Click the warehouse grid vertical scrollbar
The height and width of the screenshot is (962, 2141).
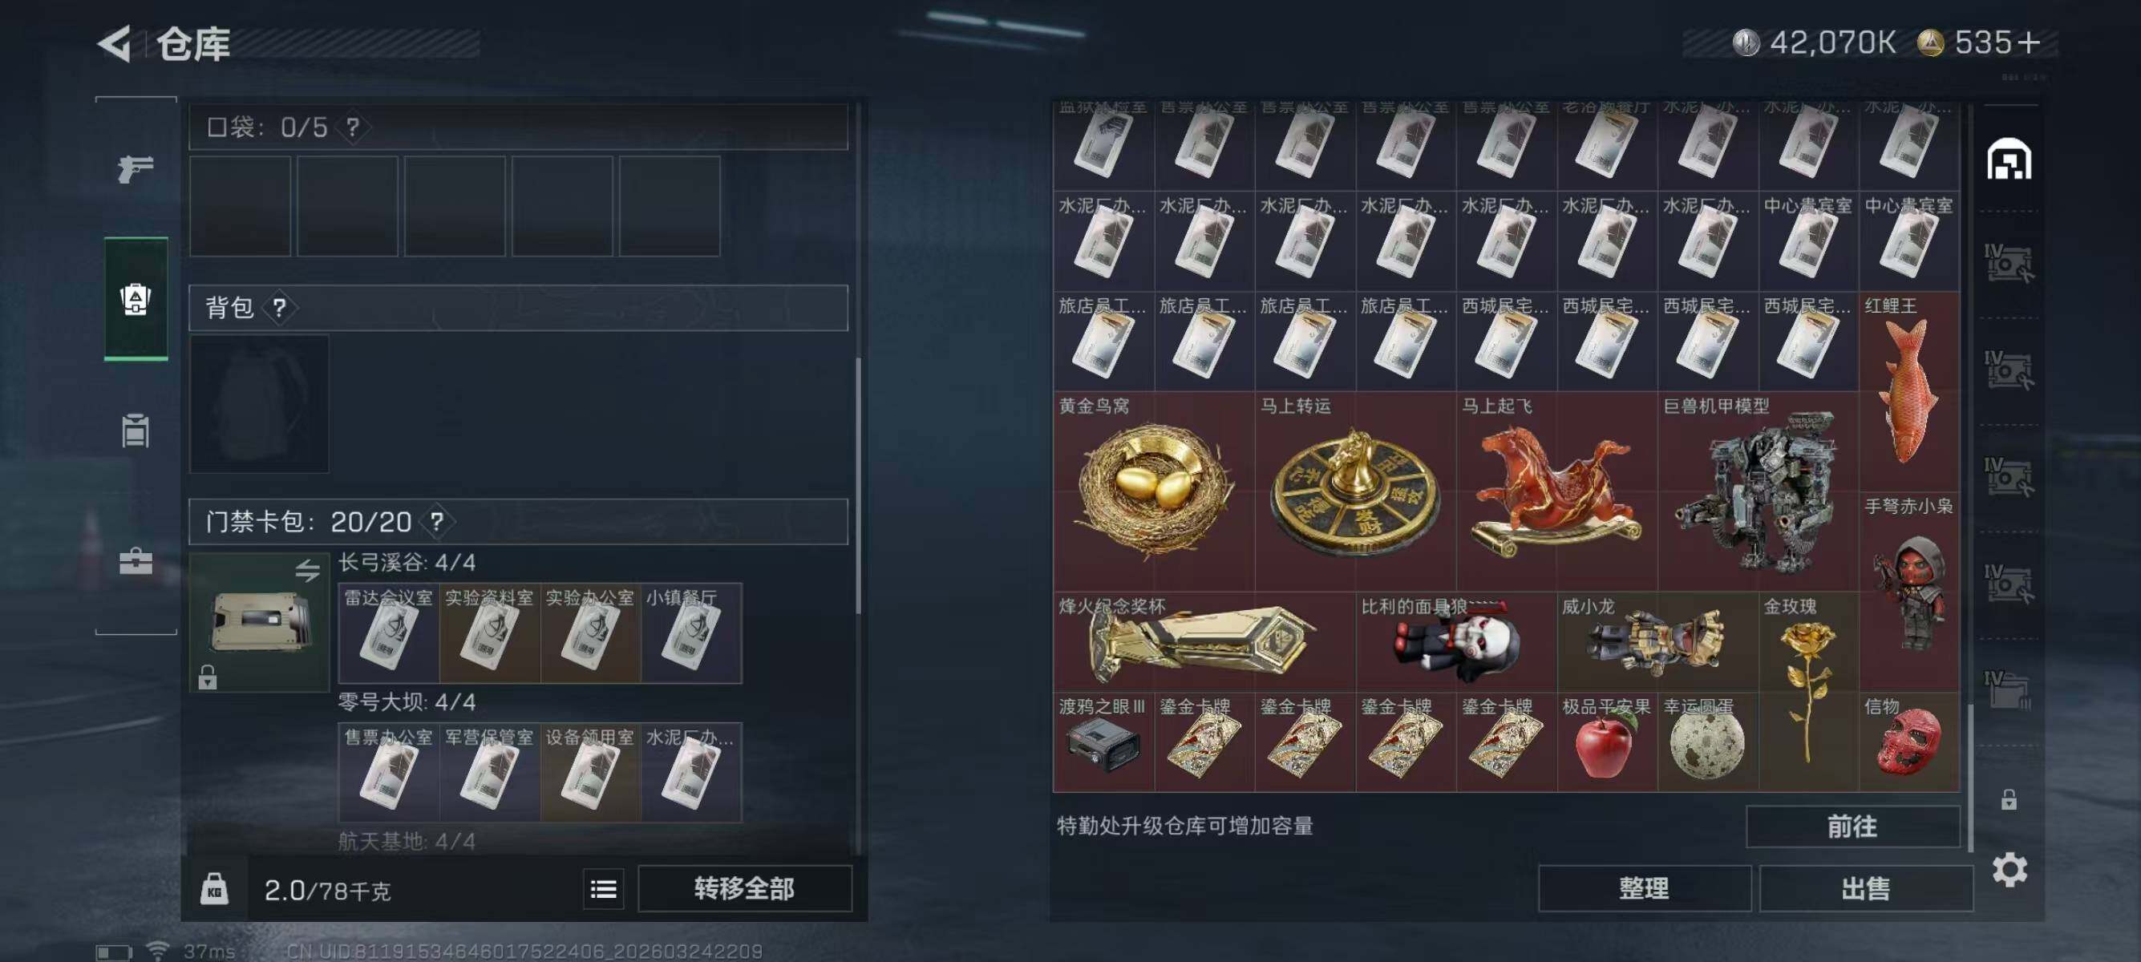coord(1969,777)
